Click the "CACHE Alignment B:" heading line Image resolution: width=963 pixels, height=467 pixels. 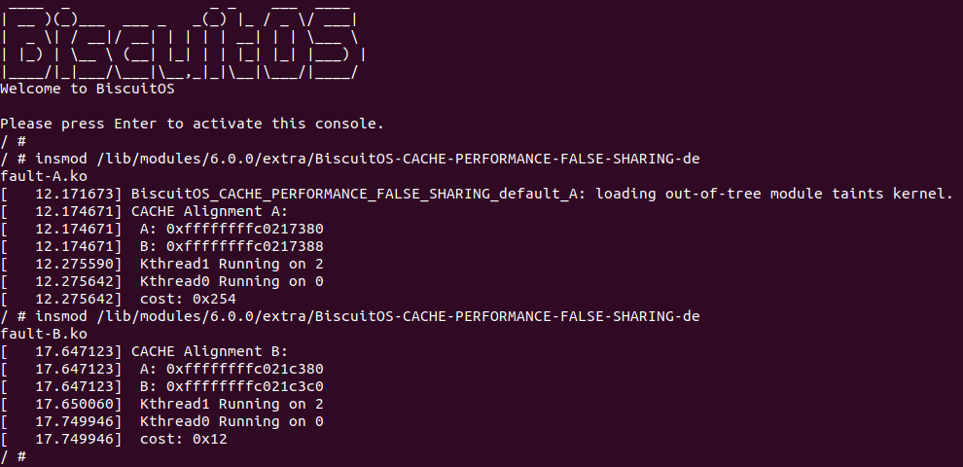(209, 351)
